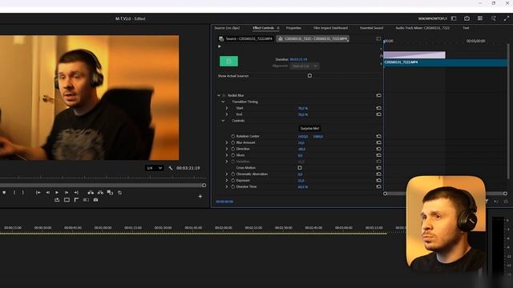Toggle animation stopwatch for Dissolve Time
The height and width of the screenshot is (288, 513).
(x=233, y=186)
